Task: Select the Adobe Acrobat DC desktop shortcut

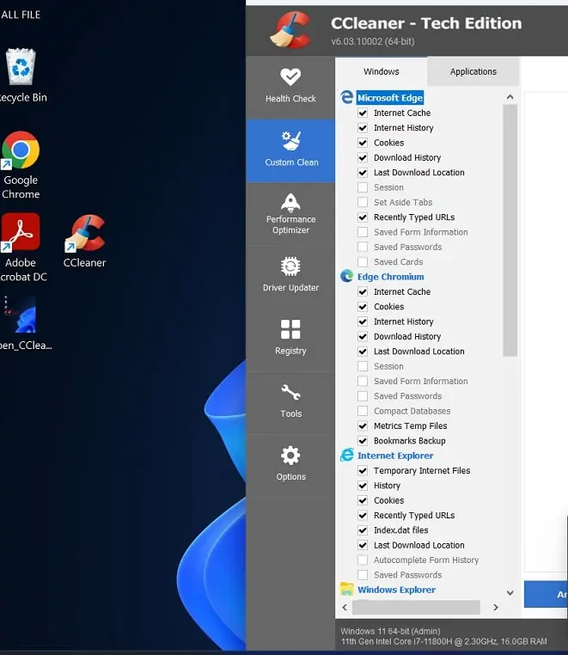Action: click(x=22, y=248)
